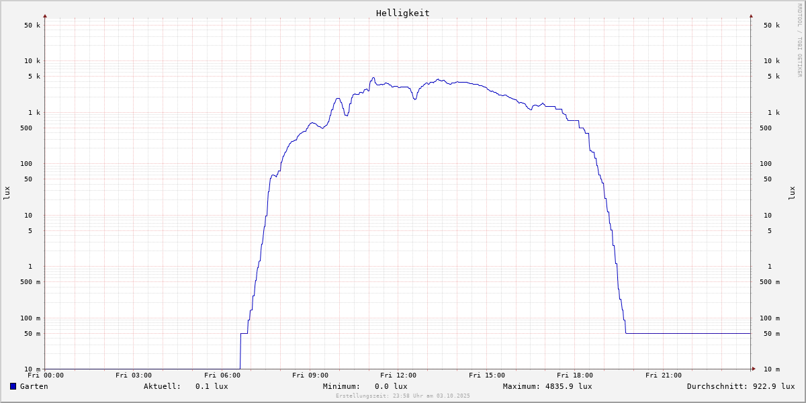Viewport: 806px width, 403px height.
Task: Select the "Fri 15:00" time axis label
Action: click(x=487, y=375)
